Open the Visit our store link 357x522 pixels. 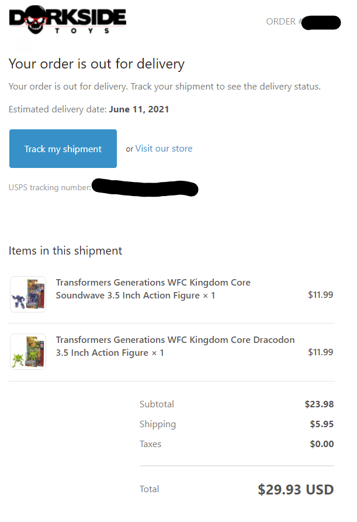click(x=164, y=149)
